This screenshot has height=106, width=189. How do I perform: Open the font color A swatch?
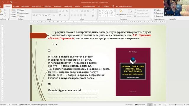click(65, 15)
